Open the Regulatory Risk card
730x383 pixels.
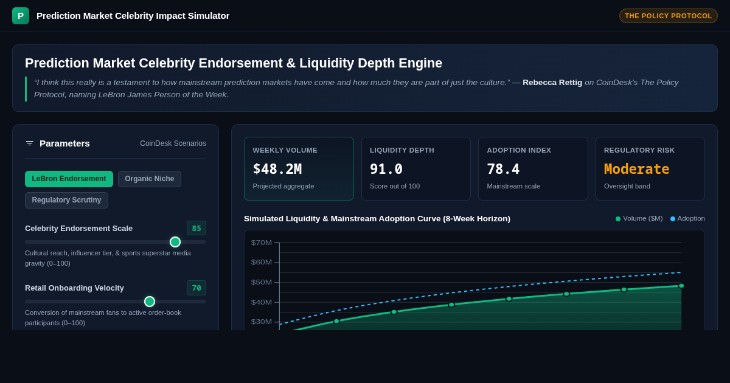point(650,168)
